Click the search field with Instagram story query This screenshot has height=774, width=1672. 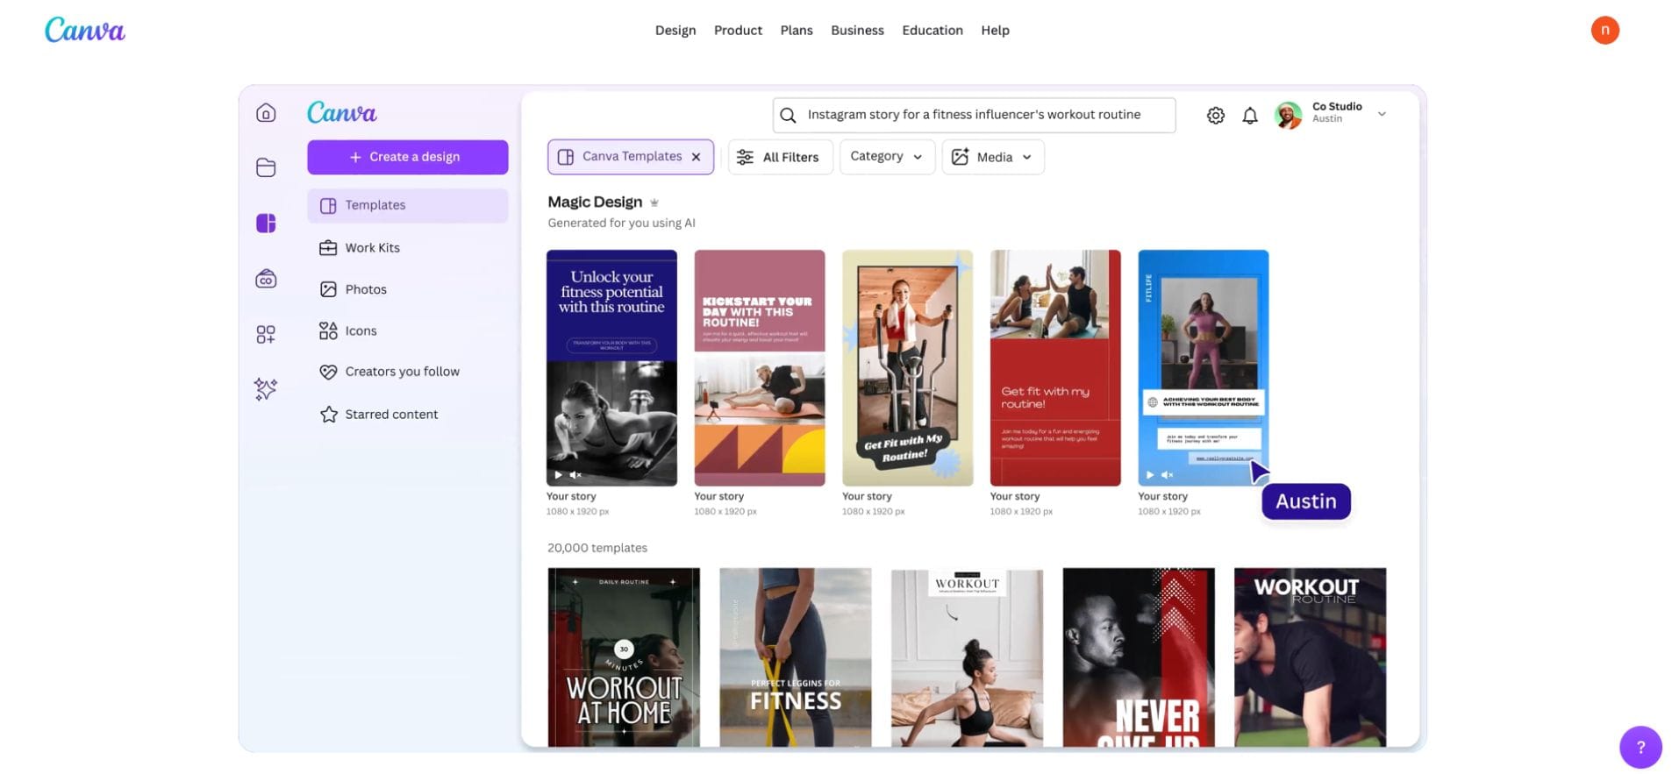(x=973, y=115)
